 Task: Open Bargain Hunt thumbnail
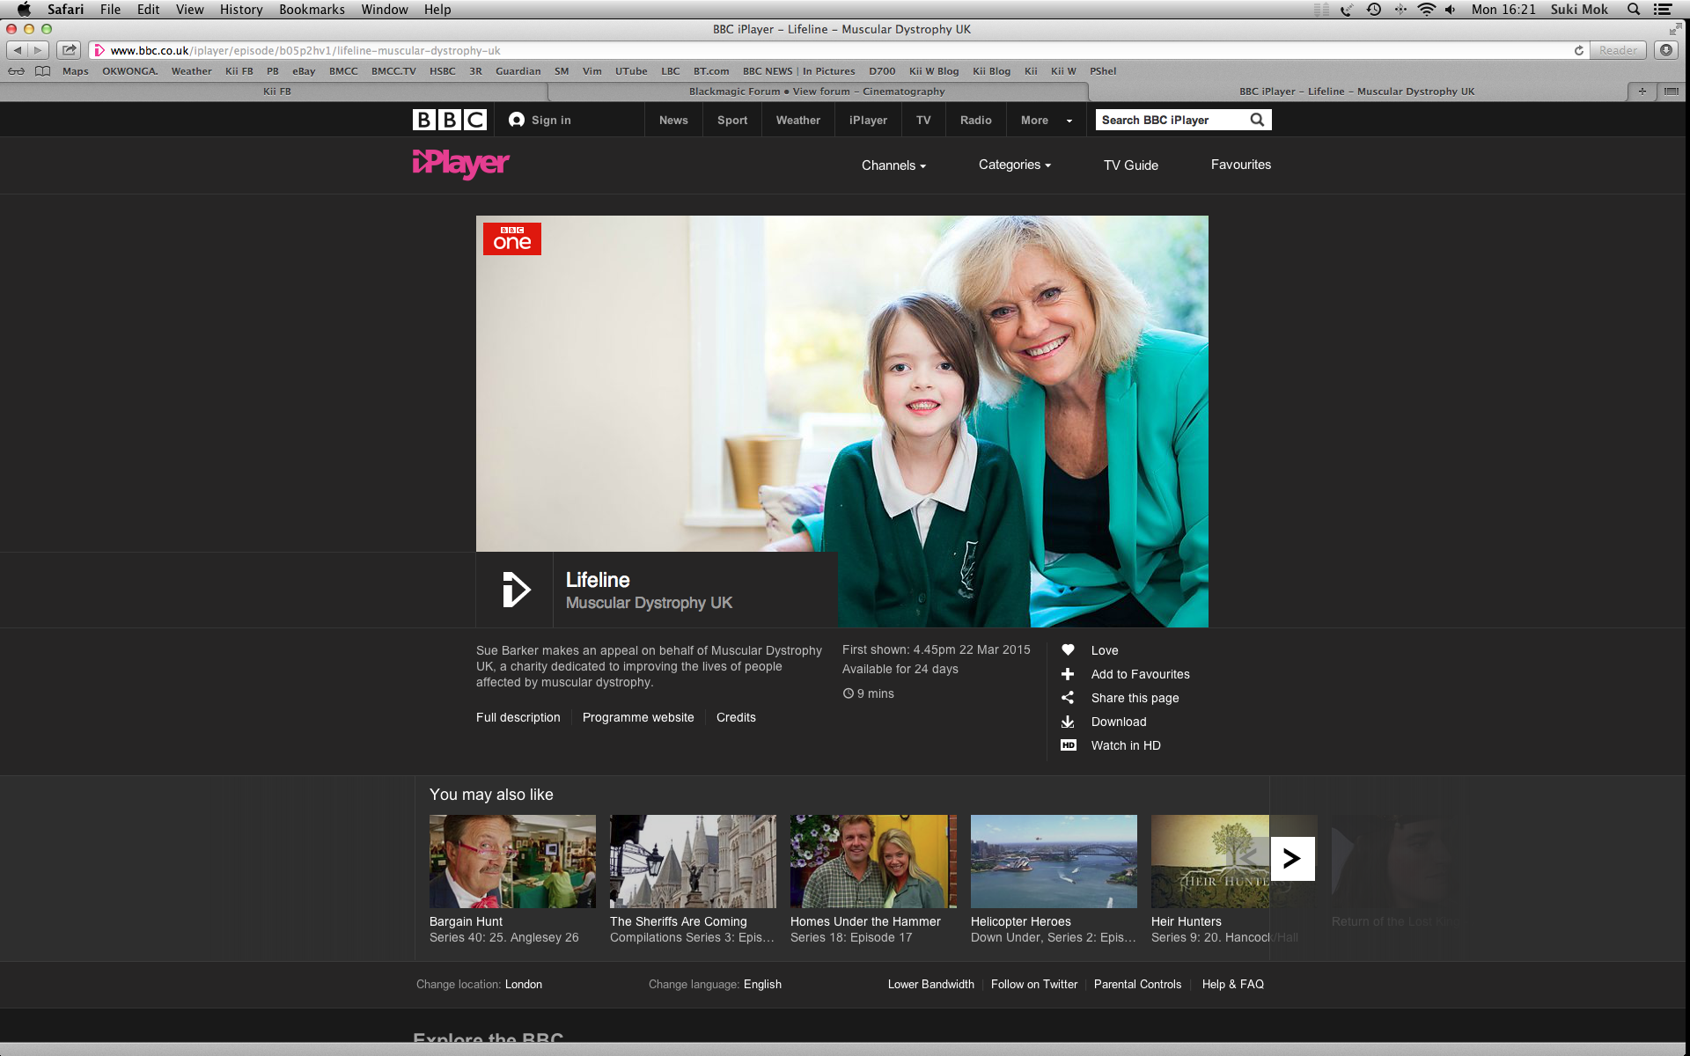click(x=512, y=861)
